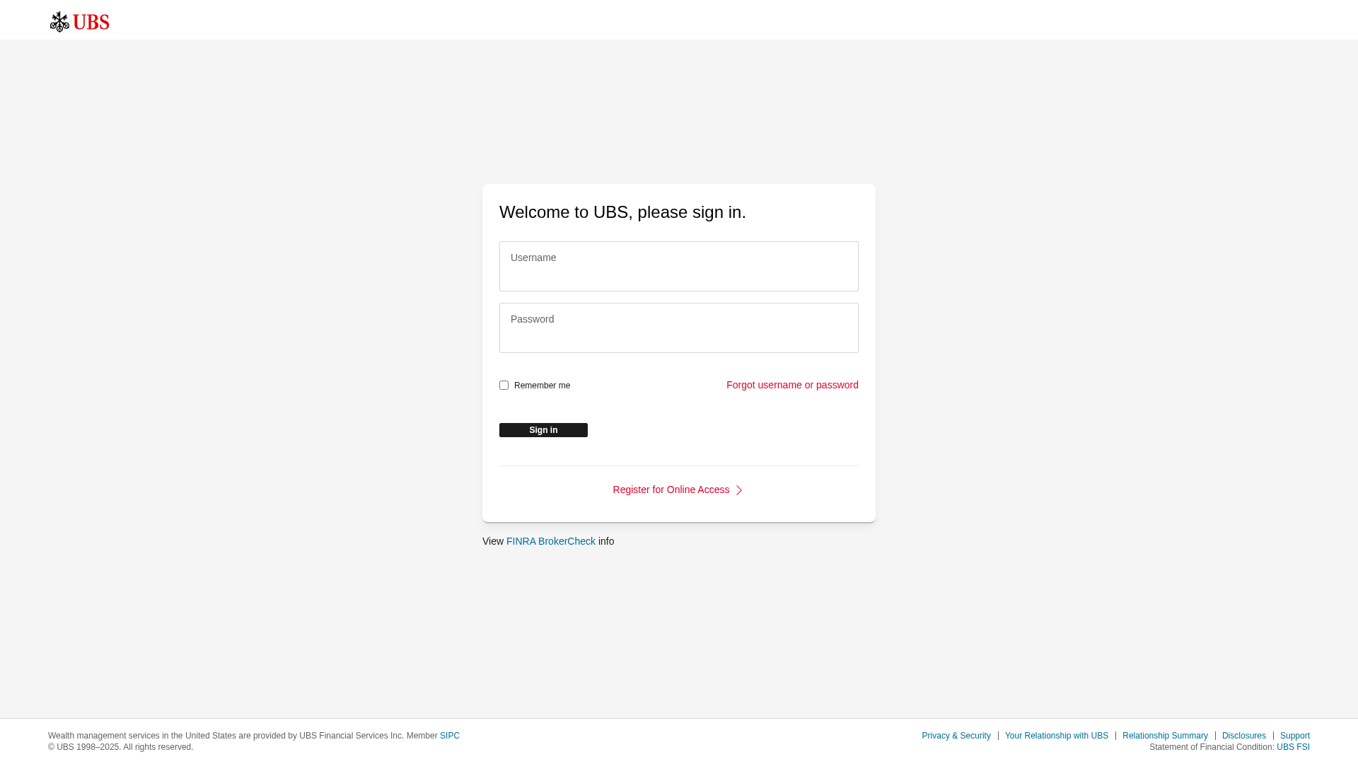Image resolution: width=1358 pixels, height=764 pixels.
Task: Open the Relationship Summary footer link
Action: 1165,736
